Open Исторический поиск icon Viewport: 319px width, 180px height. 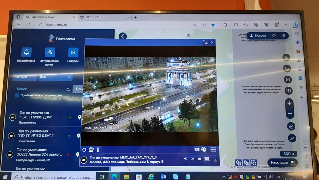pos(50,52)
